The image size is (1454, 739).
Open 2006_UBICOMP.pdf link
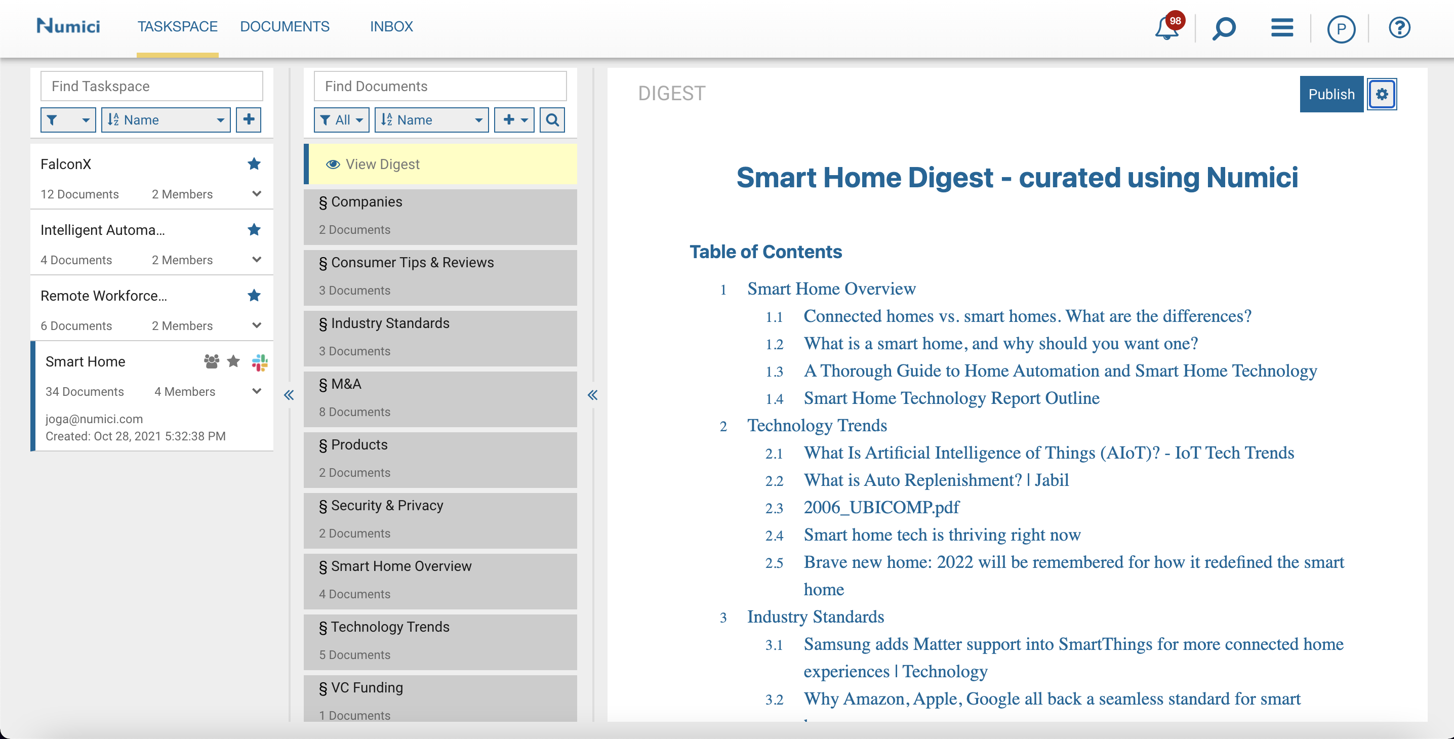point(881,507)
